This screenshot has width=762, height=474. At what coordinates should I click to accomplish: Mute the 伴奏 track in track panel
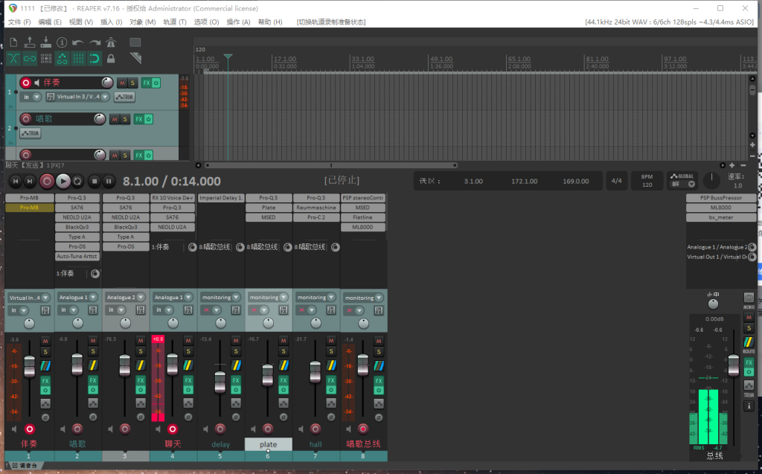122,83
